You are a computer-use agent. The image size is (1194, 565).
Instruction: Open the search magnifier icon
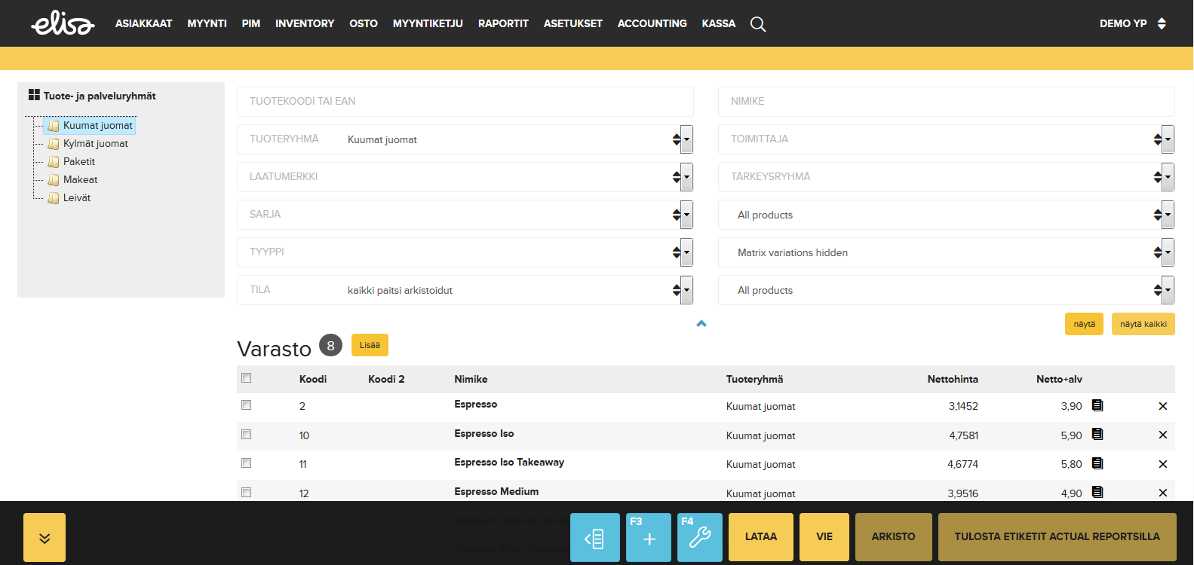(x=758, y=24)
